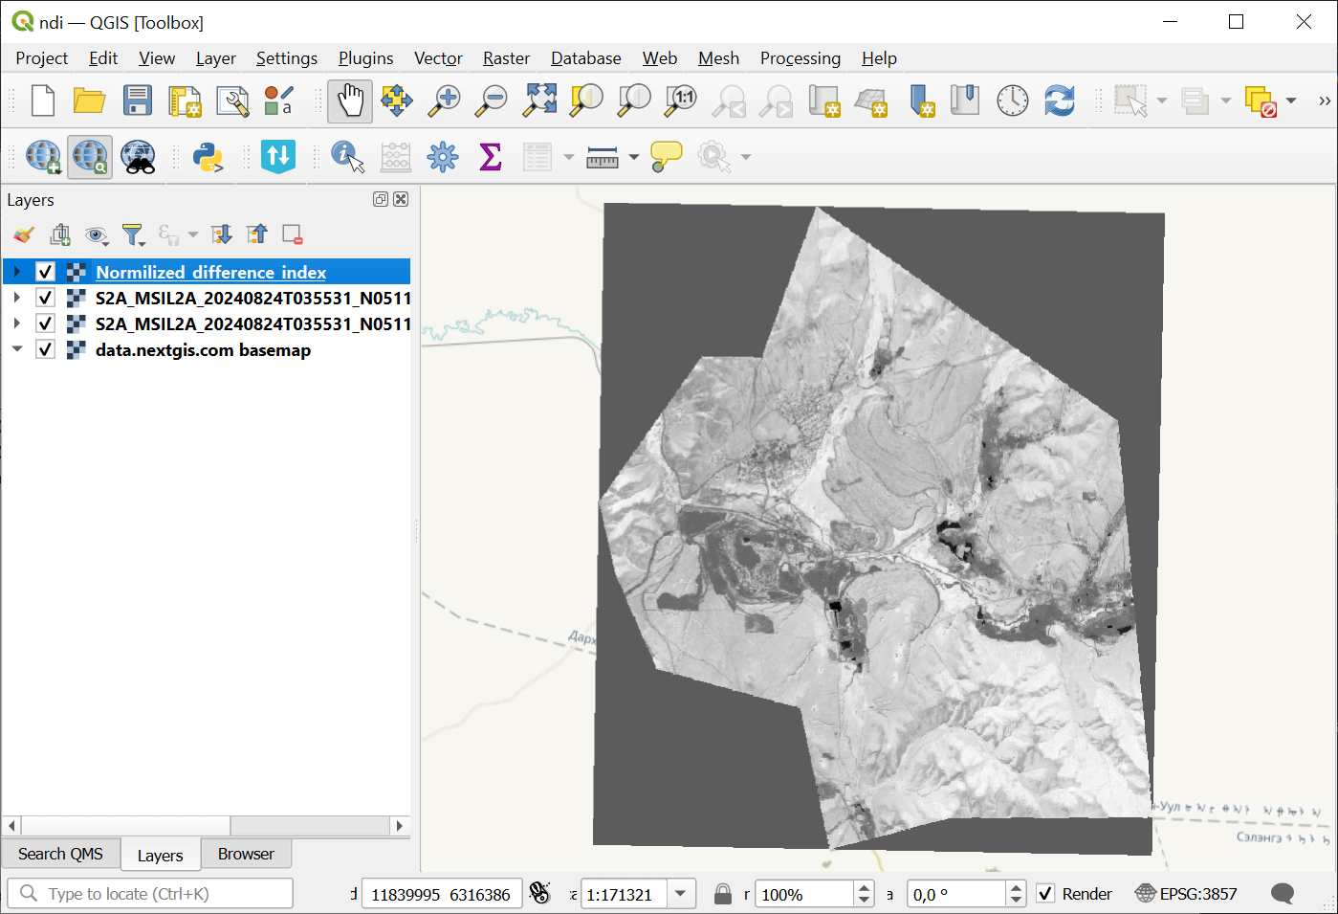The height and width of the screenshot is (914, 1338).
Task: Click the Statistical Summary sigma icon
Action: pyautogui.click(x=490, y=157)
